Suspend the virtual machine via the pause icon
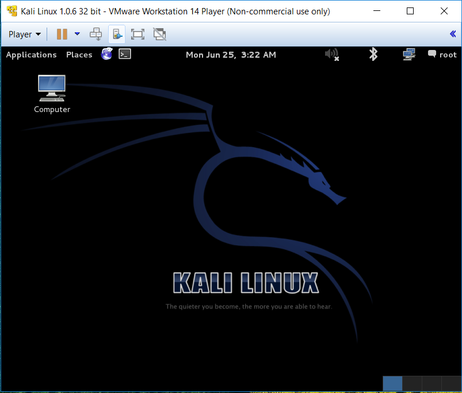Viewport: 462px width, 393px height. 61,34
